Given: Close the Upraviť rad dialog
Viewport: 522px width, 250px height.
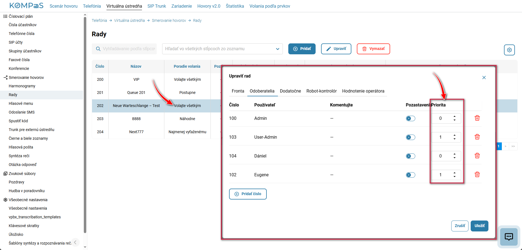Looking at the screenshot, I should pos(484,78).
